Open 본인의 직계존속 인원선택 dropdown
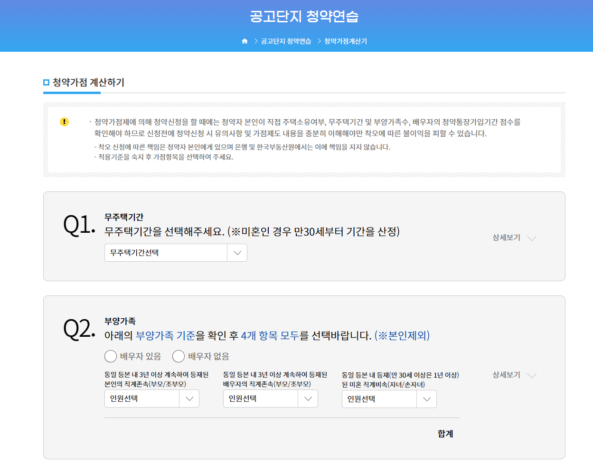The image size is (593, 465). coord(152,399)
